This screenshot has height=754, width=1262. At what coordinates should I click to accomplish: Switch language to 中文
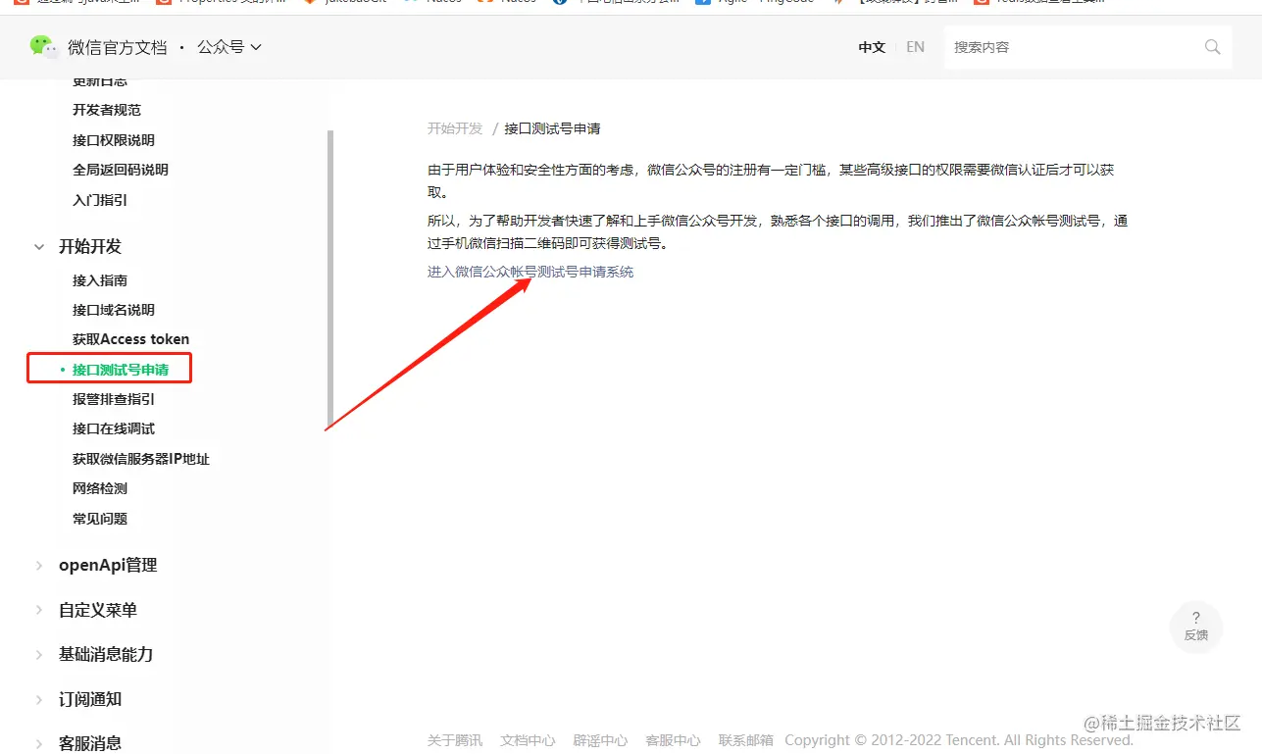(x=872, y=47)
